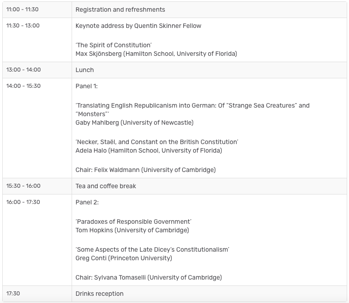Click Chair: Felix Waldmann text
Screen dimensions: 349x303
click(145, 170)
